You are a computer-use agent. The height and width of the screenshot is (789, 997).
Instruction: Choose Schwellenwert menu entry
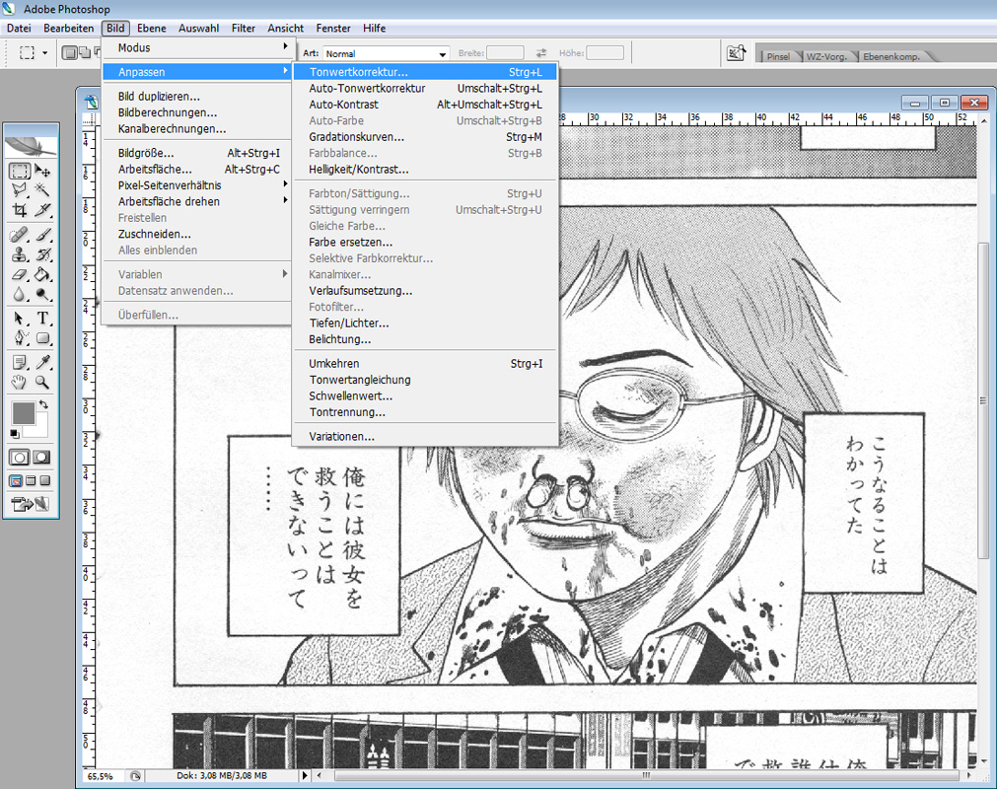(x=425, y=395)
